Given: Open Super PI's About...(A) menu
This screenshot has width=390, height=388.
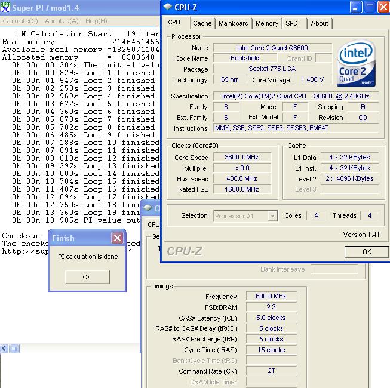Looking at the screenshot, I should (62, 21).
